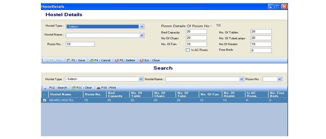
Task: Click the F5 : Delete toolbar button
Action: point(125,60)
